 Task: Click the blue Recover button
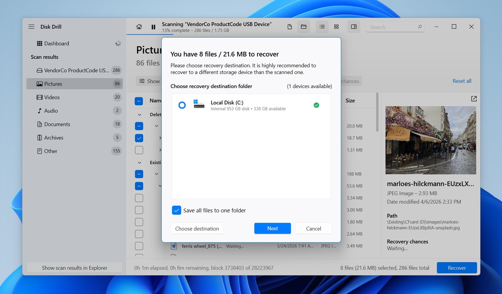coord(457,268)
